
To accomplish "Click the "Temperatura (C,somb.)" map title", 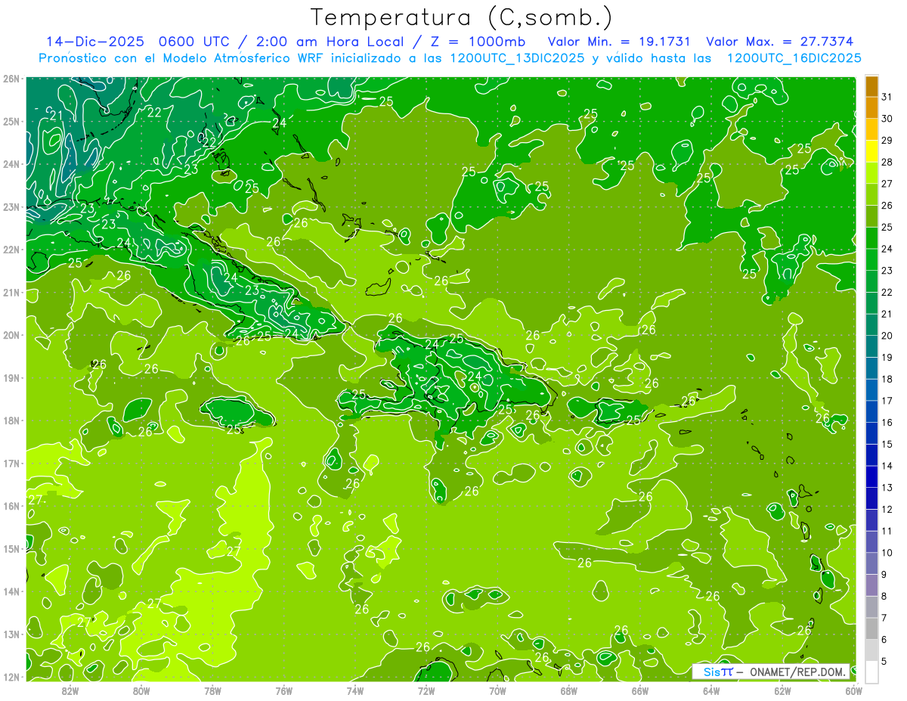I will [x=461, y=18].
